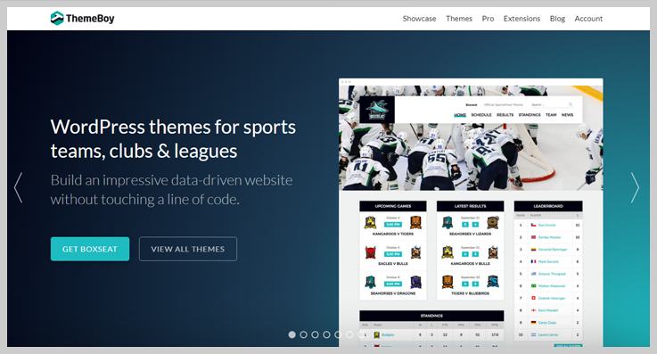The image size is (657, 354).
Task: Click "Seahorses v Lizards" result in preview
Action: click(x=470, y=234)
